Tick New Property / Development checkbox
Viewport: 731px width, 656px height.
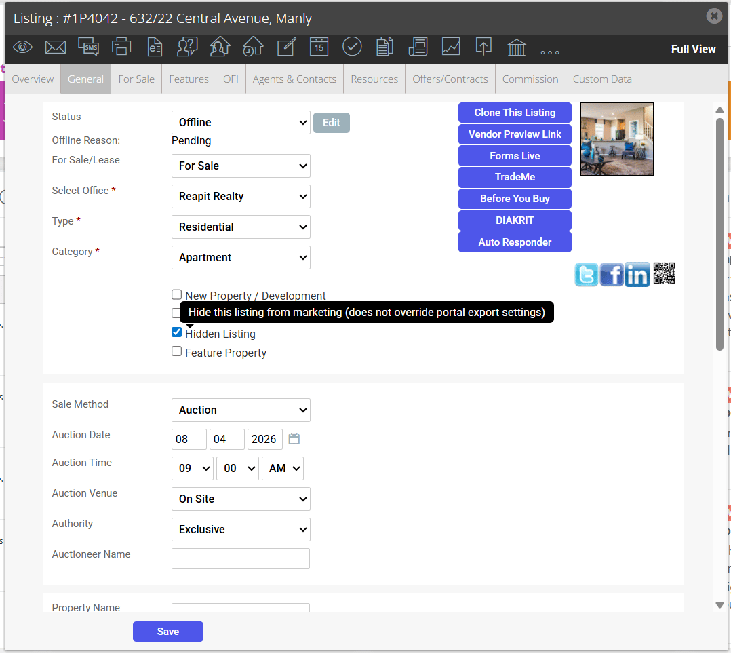coord(176,295)
